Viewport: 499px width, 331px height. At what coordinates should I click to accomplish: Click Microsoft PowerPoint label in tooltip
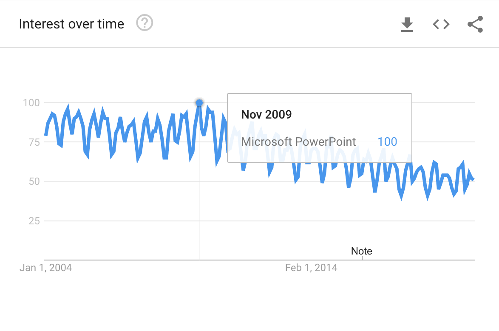point(298,141)
